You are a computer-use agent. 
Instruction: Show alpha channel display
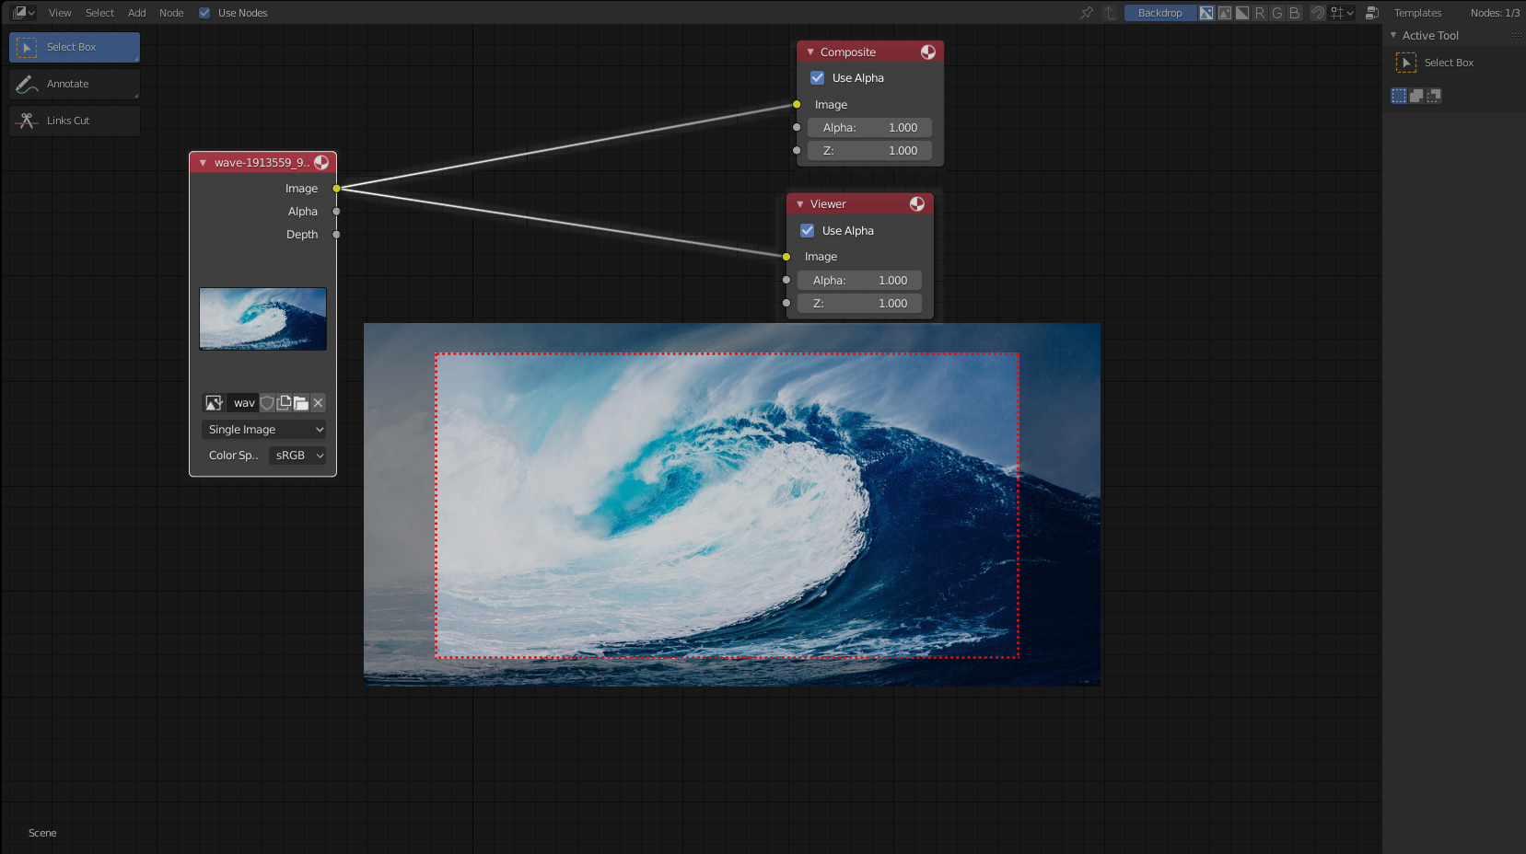1242,13
